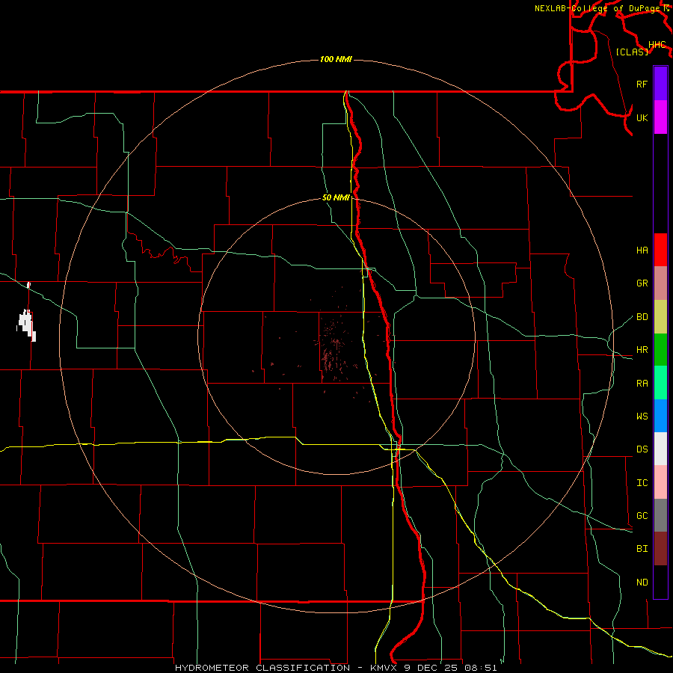Click the IC legend label
The image size is (673, 673).
[x=642, y=483]
